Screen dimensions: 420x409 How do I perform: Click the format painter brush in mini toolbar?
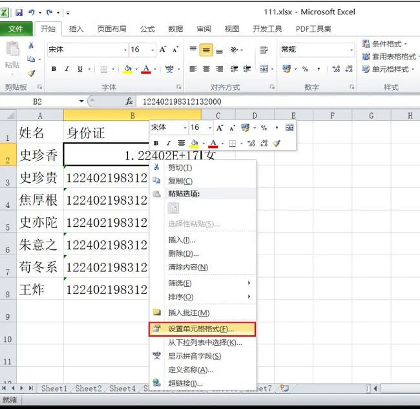click(277, 143)
